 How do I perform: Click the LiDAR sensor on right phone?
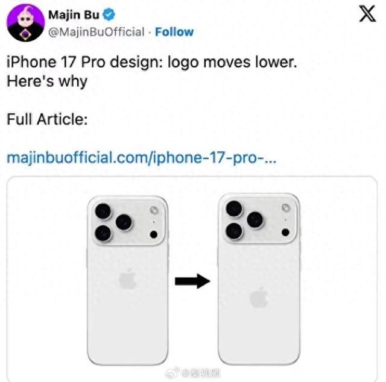[285, 232]
